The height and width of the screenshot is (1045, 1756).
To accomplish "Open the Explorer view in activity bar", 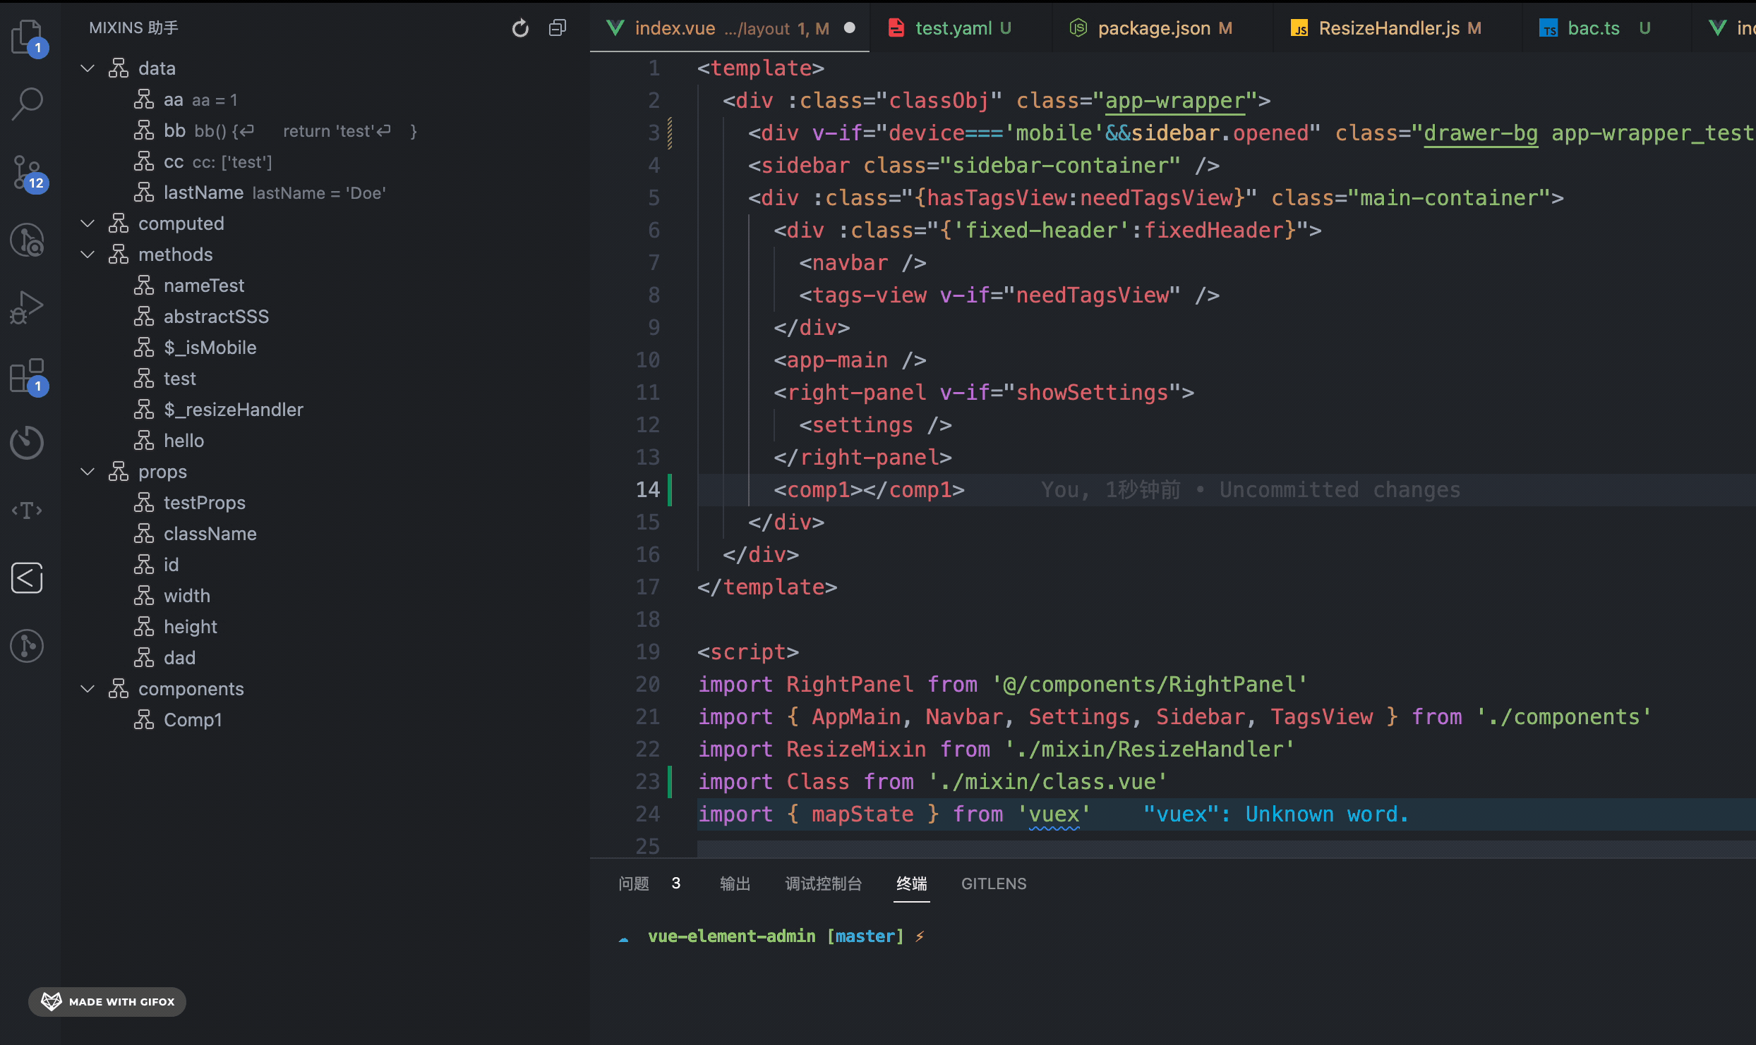I will (x=27, y=35).
